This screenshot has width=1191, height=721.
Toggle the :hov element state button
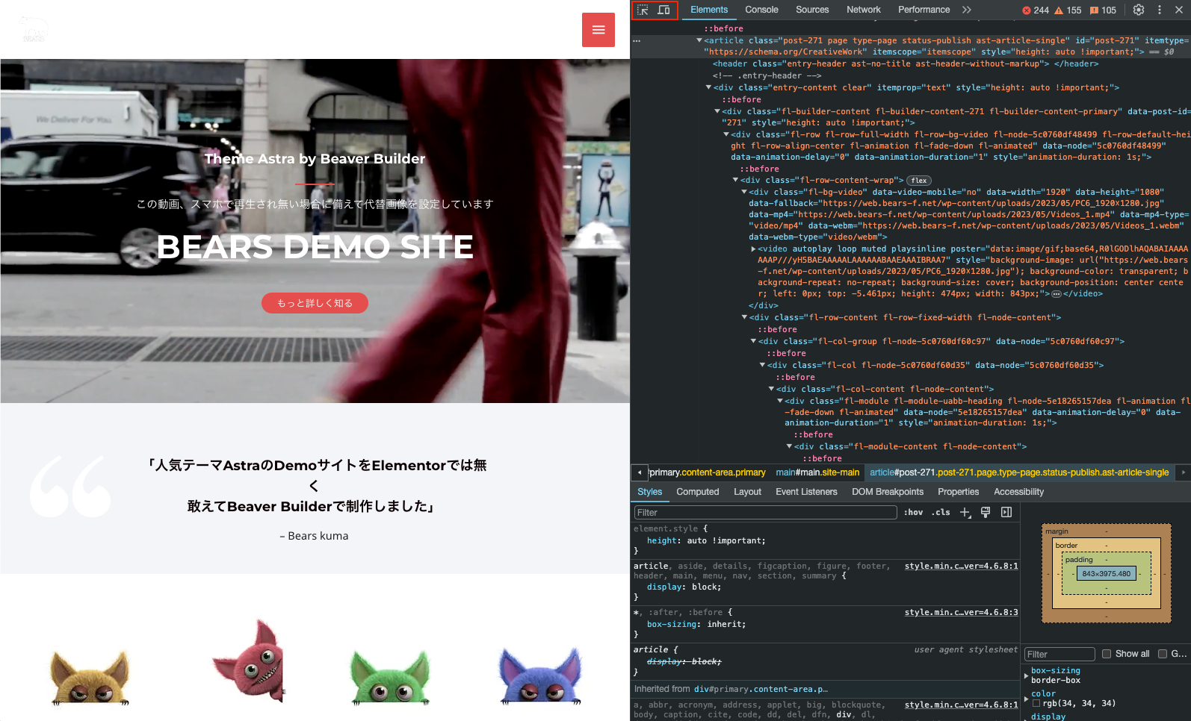click(x=913, y=512)
